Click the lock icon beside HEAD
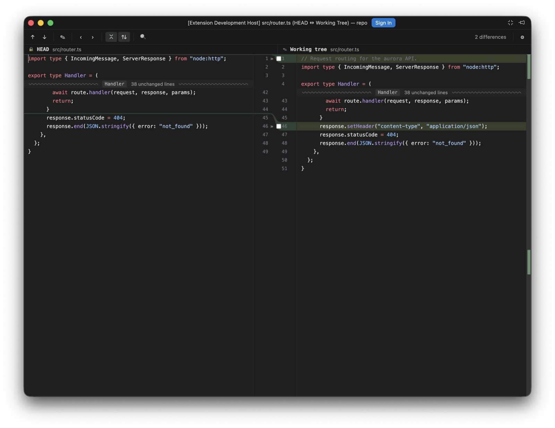This screenshot has width=555, height=428. (31, 49)
